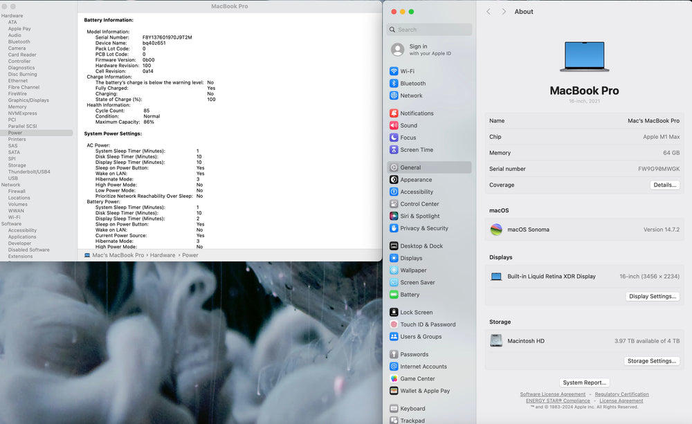692x424 pixels.
Task: Collapse the Hardware tree section
Action: (x=12, y=15)
